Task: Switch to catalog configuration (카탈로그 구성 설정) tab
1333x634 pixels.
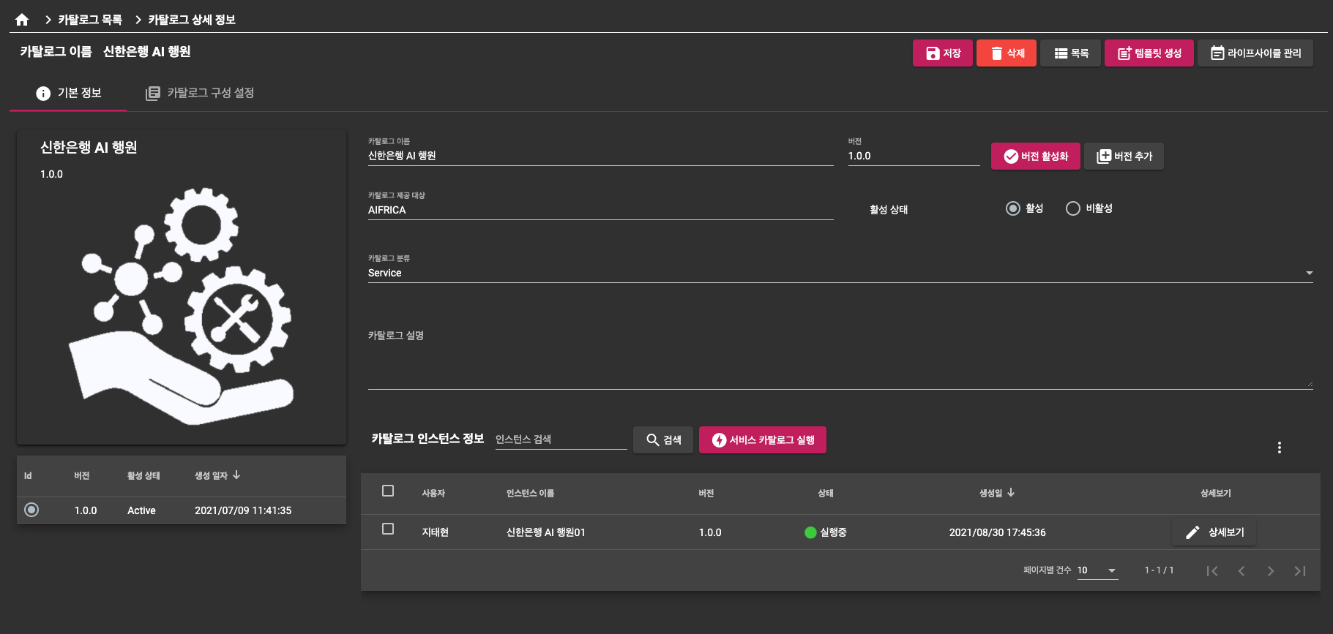Action: [x=200, y=93]
